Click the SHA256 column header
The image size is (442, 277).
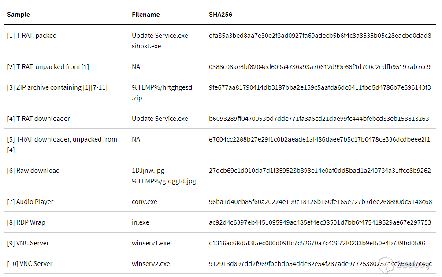click(x=220, y=15)
